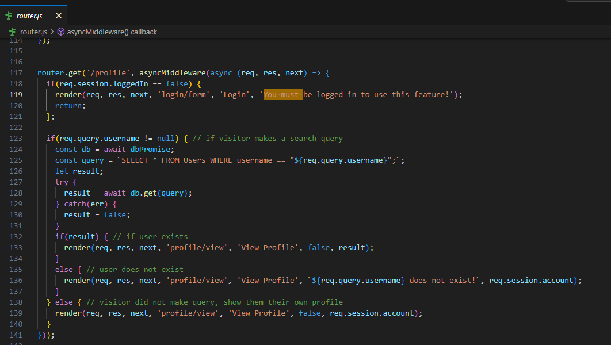
Task: Click router.js in the breadcrumb
Action: tap(33, 32)
